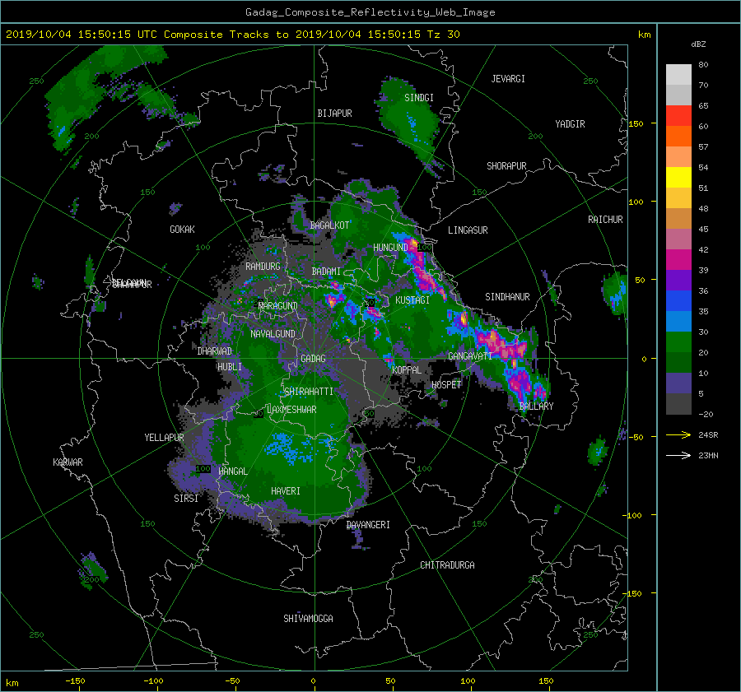Select the red 60-65 dBZ legend swatch

point(678,115)
